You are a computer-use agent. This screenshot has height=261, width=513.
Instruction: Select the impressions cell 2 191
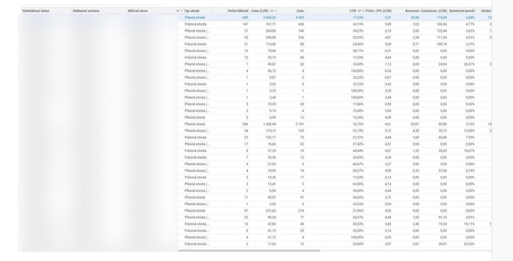[299, 124]
